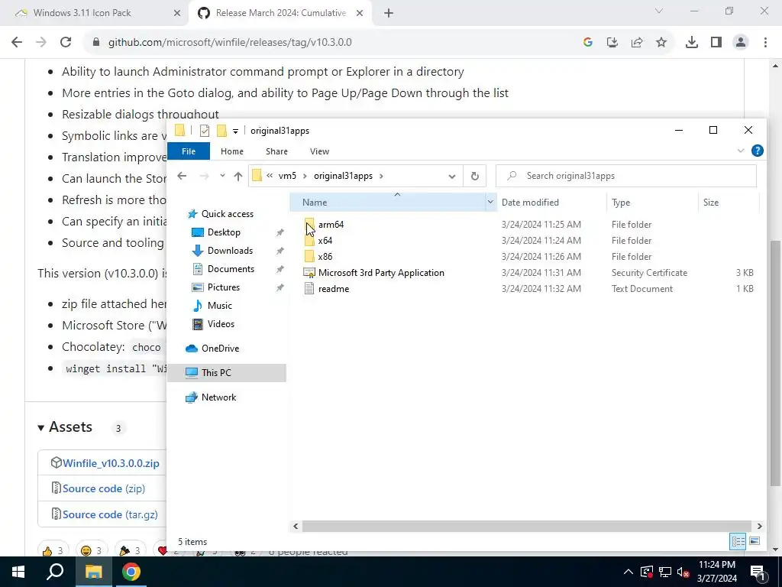Viewport: 782px width, 587px height.
Task: Switch to large icons view layout
Action: pos(755,541)
